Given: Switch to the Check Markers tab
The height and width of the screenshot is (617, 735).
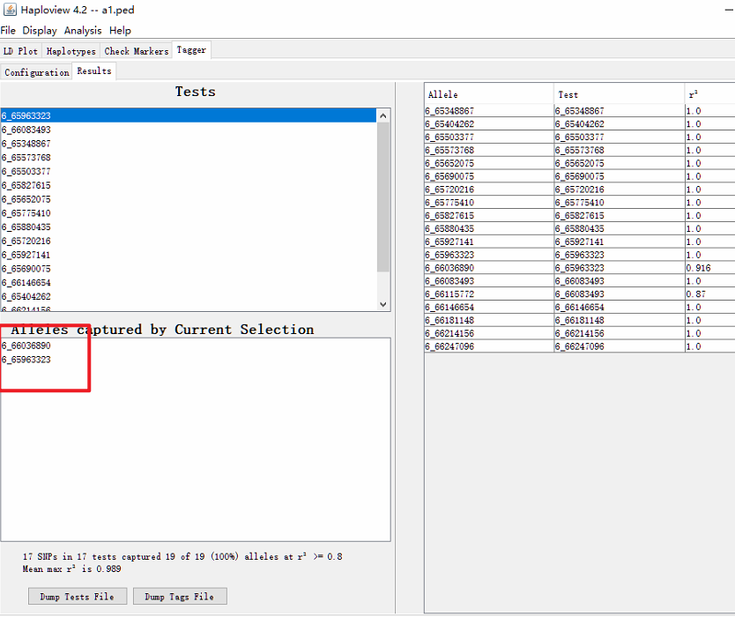Looking at the screenshot, I should click(136, 51).
